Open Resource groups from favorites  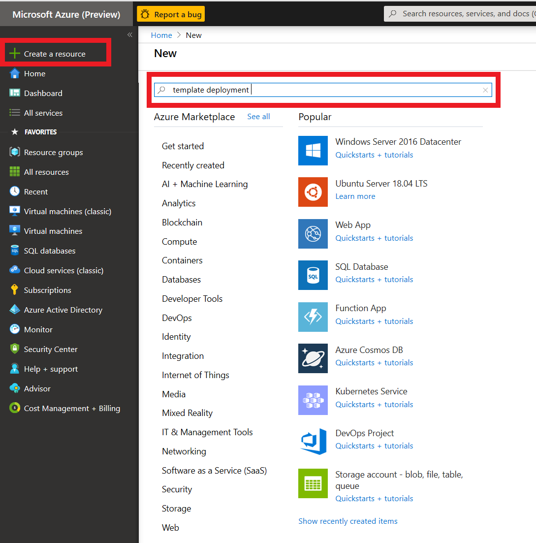click(x=53, y=152)
